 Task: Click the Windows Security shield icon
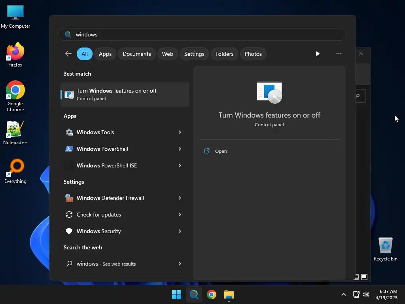(69, 231)
